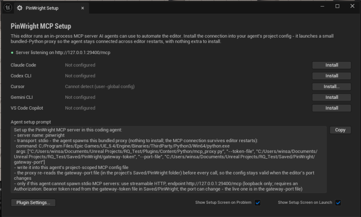Click the gear icon on PinWright Setup tab
This screenshot has height=217, width=361.
(x=20, y=8)
